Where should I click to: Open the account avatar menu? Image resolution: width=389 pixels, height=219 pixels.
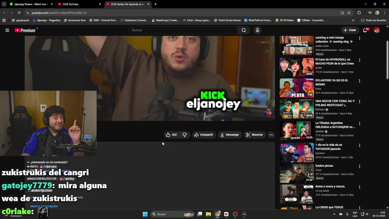(377, 30)
